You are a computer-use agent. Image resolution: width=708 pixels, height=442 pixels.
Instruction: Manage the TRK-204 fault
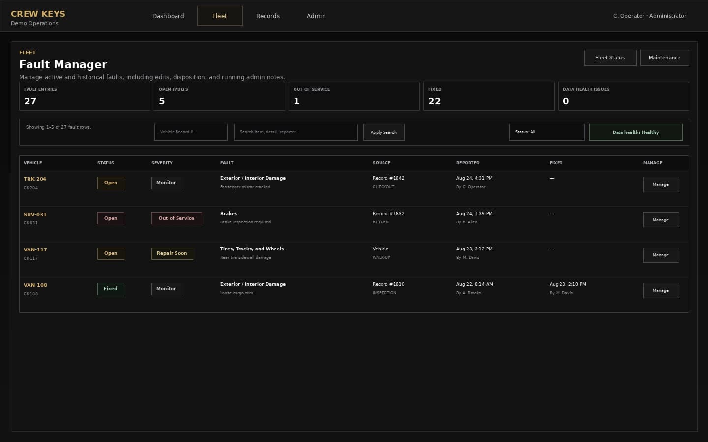[x=661, y=184]
